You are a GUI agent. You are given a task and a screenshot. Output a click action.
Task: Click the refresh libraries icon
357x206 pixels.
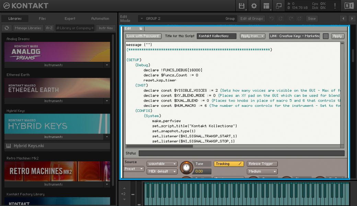7,28
